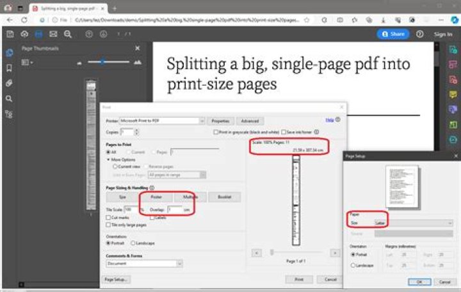461x292 pixels.
Task: Click the preview page slider under the print preview
Action: (296, 252)
